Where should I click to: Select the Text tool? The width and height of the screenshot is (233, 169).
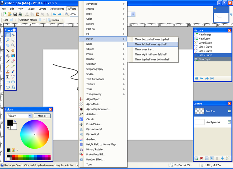coord(8,77)
